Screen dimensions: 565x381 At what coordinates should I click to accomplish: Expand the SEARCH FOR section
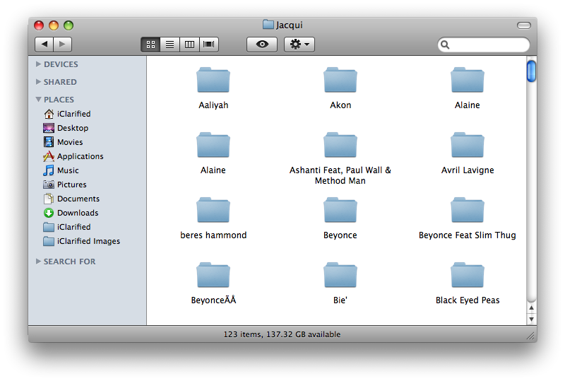39,262
